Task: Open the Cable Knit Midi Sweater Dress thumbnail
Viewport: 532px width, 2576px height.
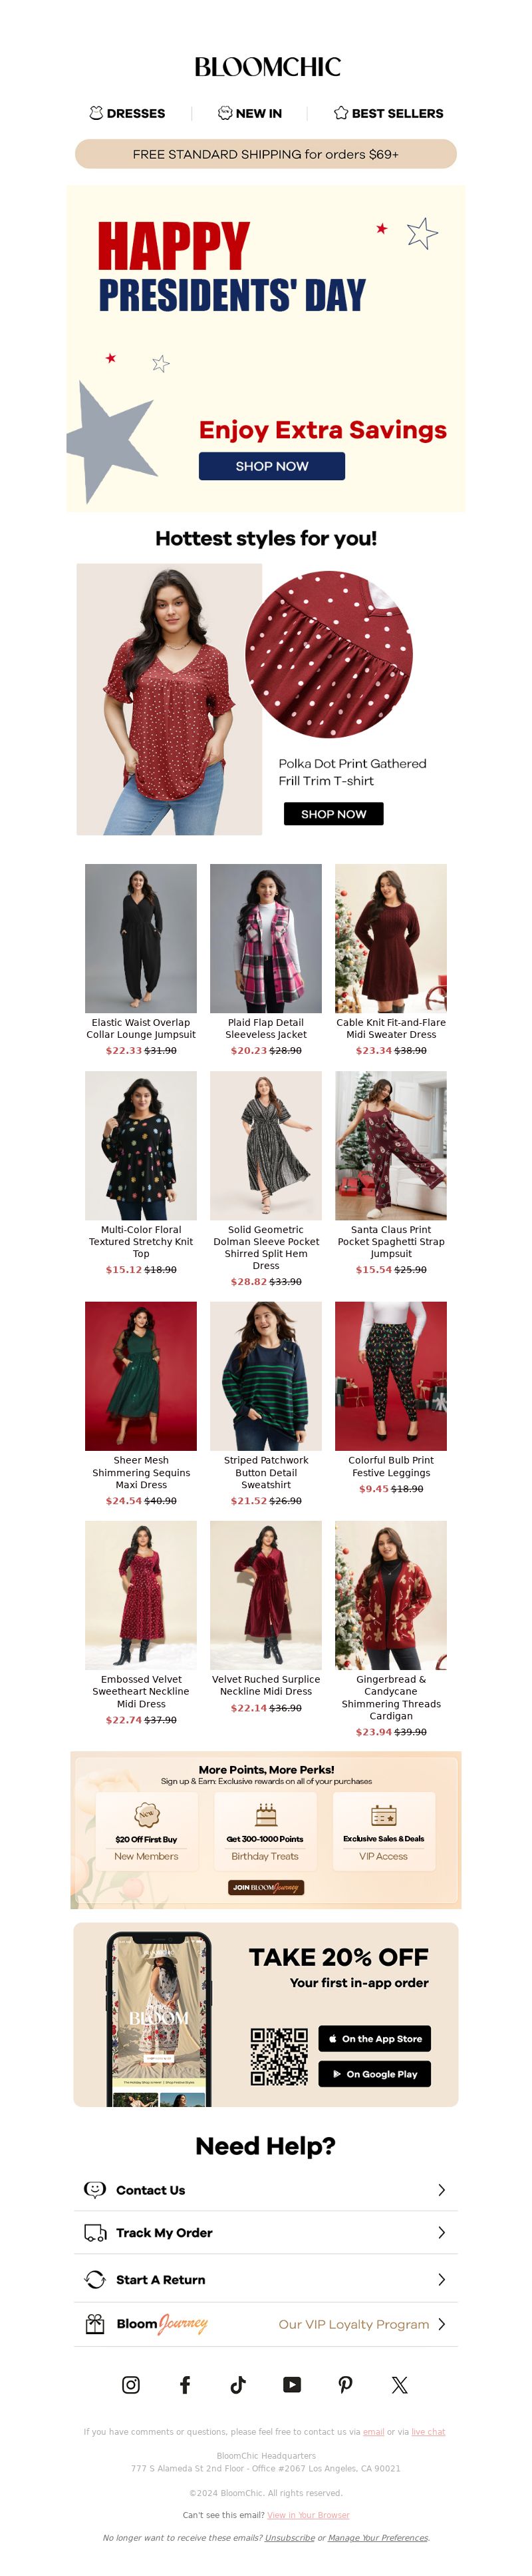Action: click(390, 938)
